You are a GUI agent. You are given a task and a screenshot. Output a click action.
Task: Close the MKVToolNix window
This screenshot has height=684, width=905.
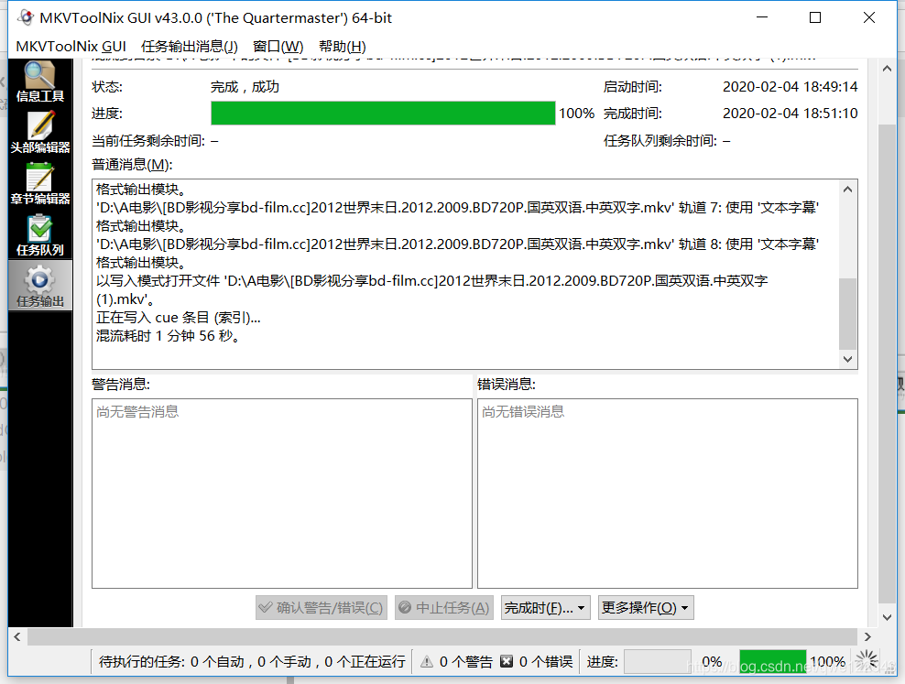(868, 17)
